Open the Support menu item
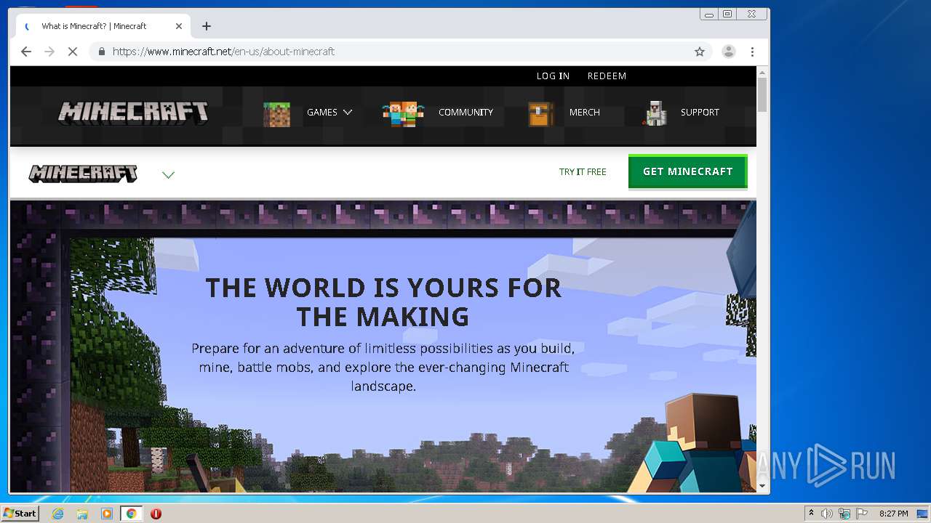The height and width of the screenshot is (523, 931). click(x=700, y=113)
